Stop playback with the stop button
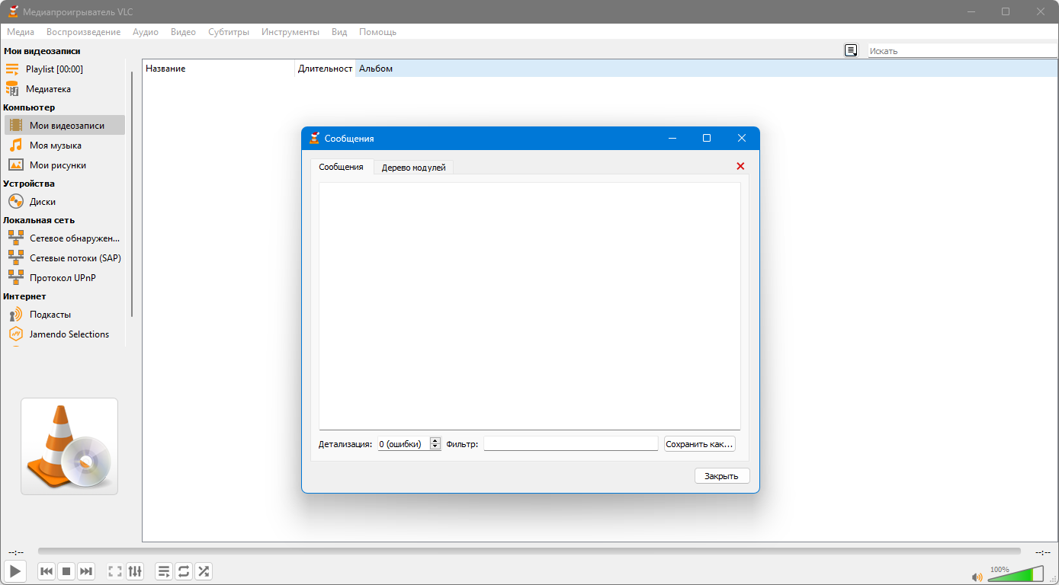Image resolution: width=1059 pixels, height=585 pixels. [x=66, y=571]
